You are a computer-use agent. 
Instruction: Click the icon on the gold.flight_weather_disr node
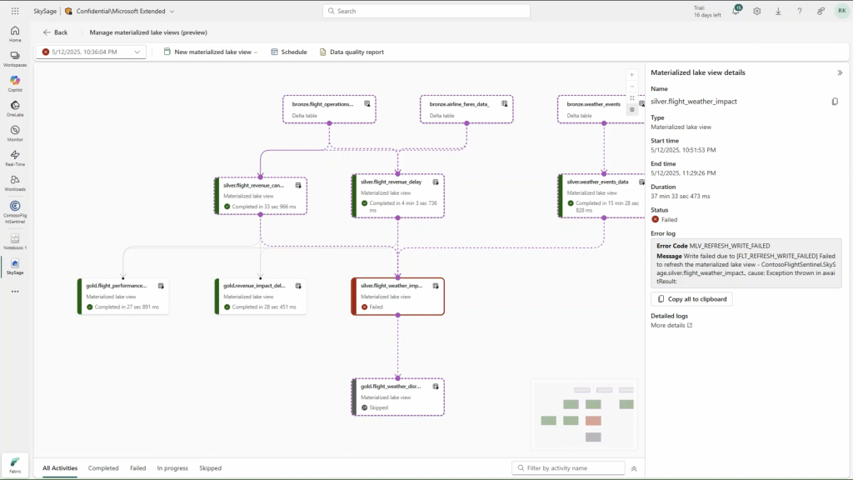click(x=435, y=387)
